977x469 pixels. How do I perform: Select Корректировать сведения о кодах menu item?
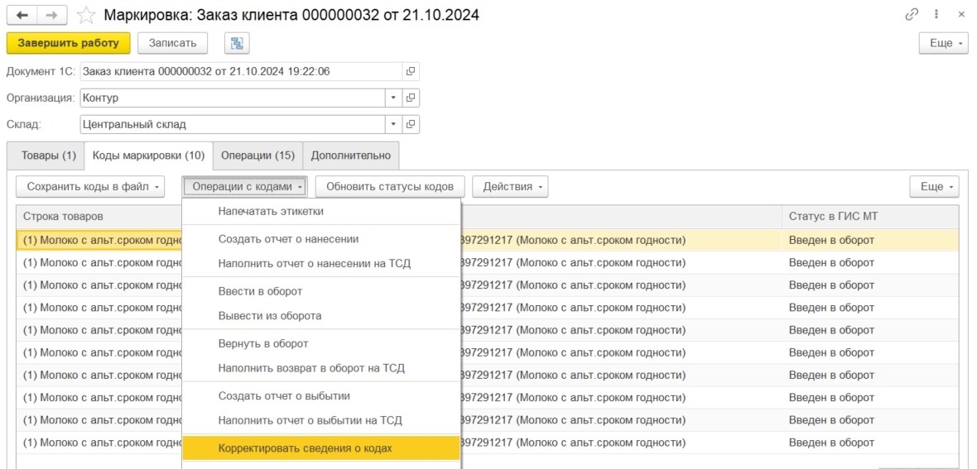305,448
